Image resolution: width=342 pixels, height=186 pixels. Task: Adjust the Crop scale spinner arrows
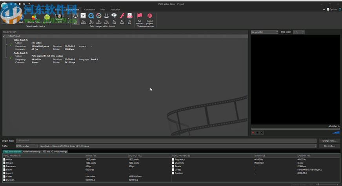coord(303,32)
